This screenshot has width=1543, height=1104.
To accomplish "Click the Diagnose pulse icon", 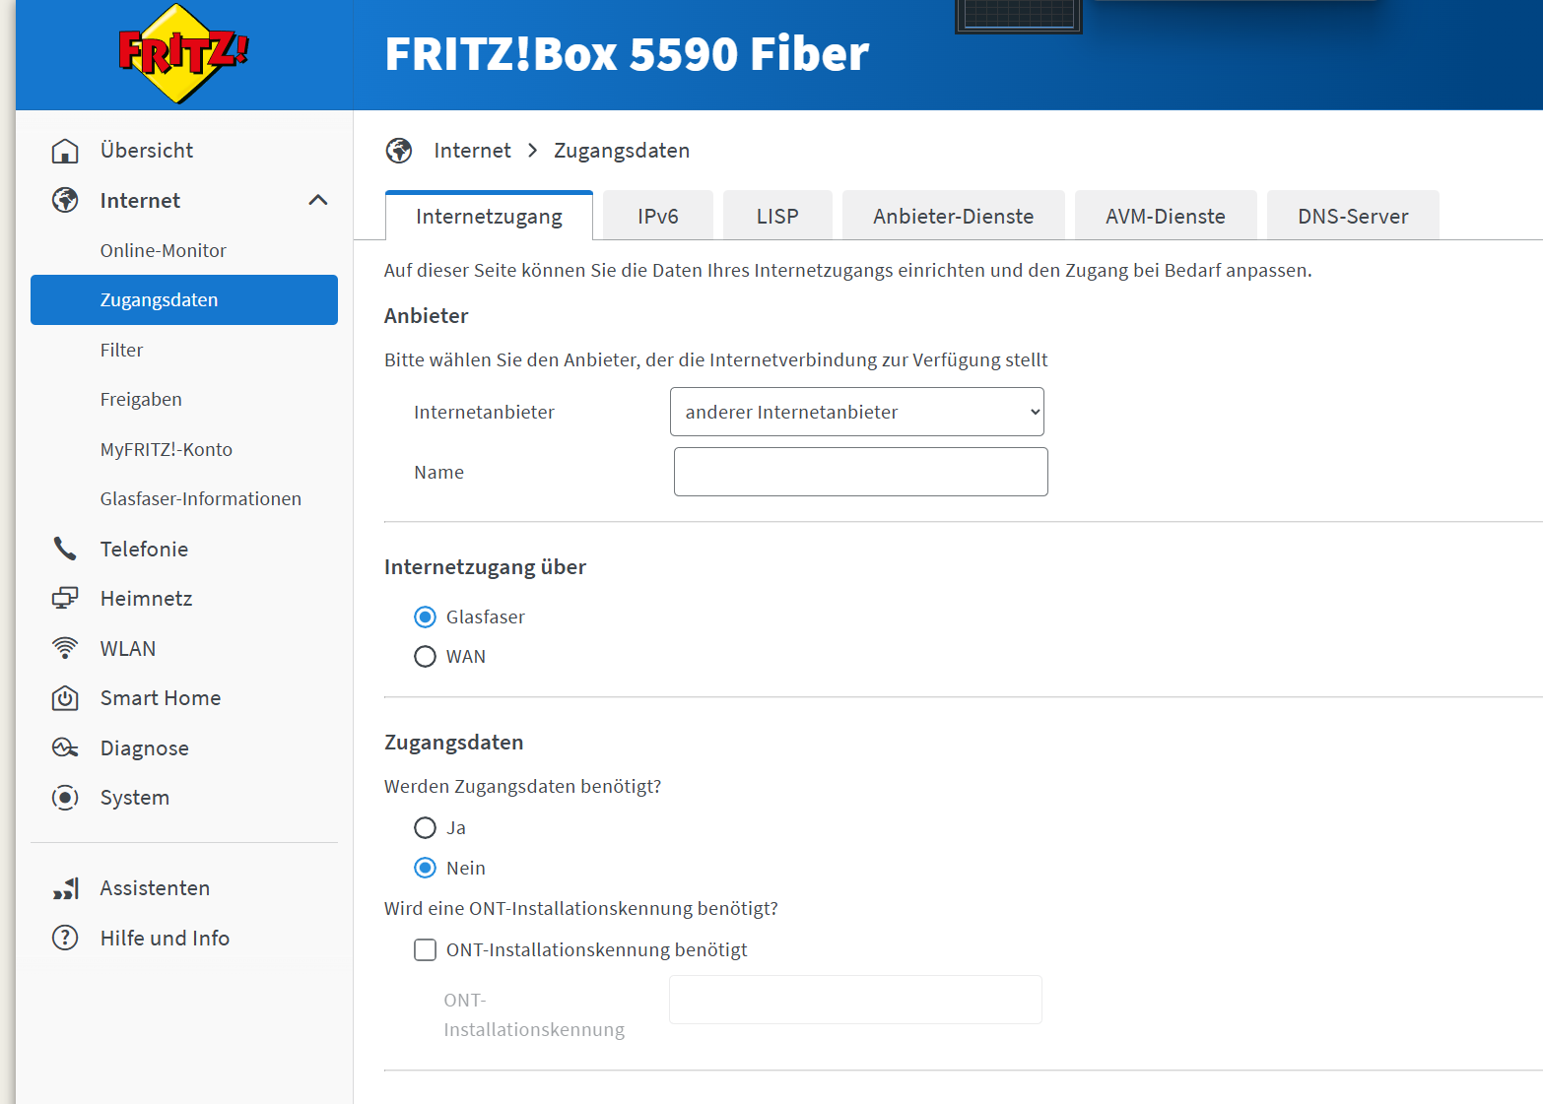I will tap(65, 747).
